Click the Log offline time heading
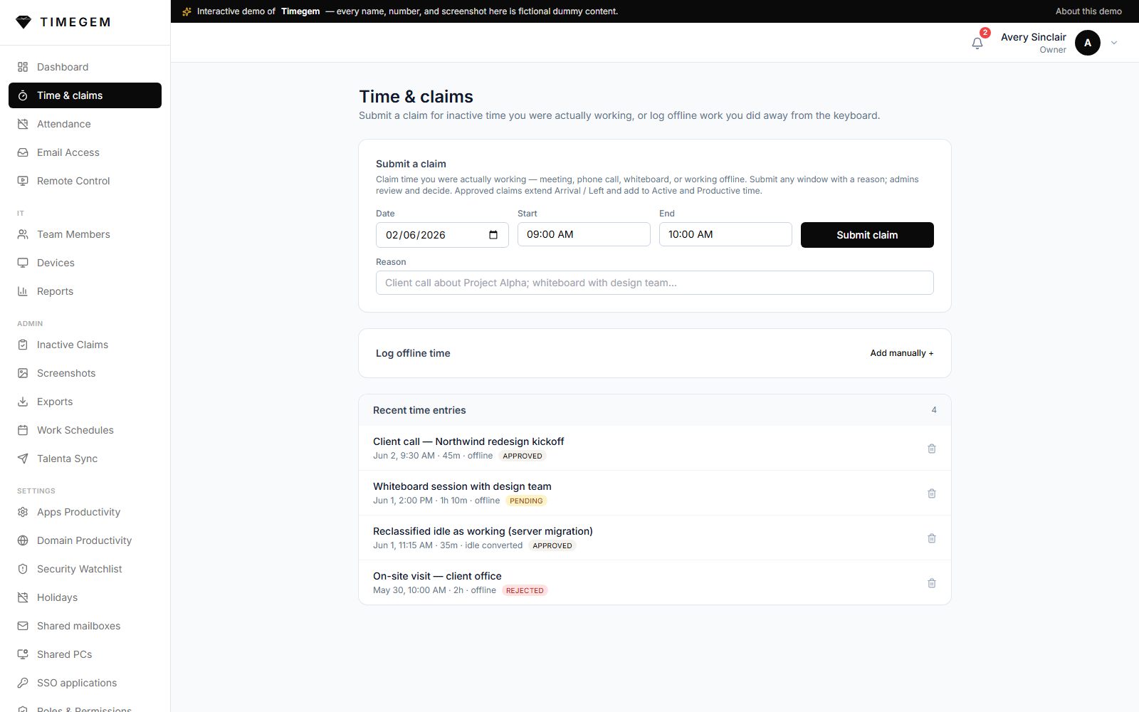Viewport: 1139px width, 712px height. click(x=413, y=353)
